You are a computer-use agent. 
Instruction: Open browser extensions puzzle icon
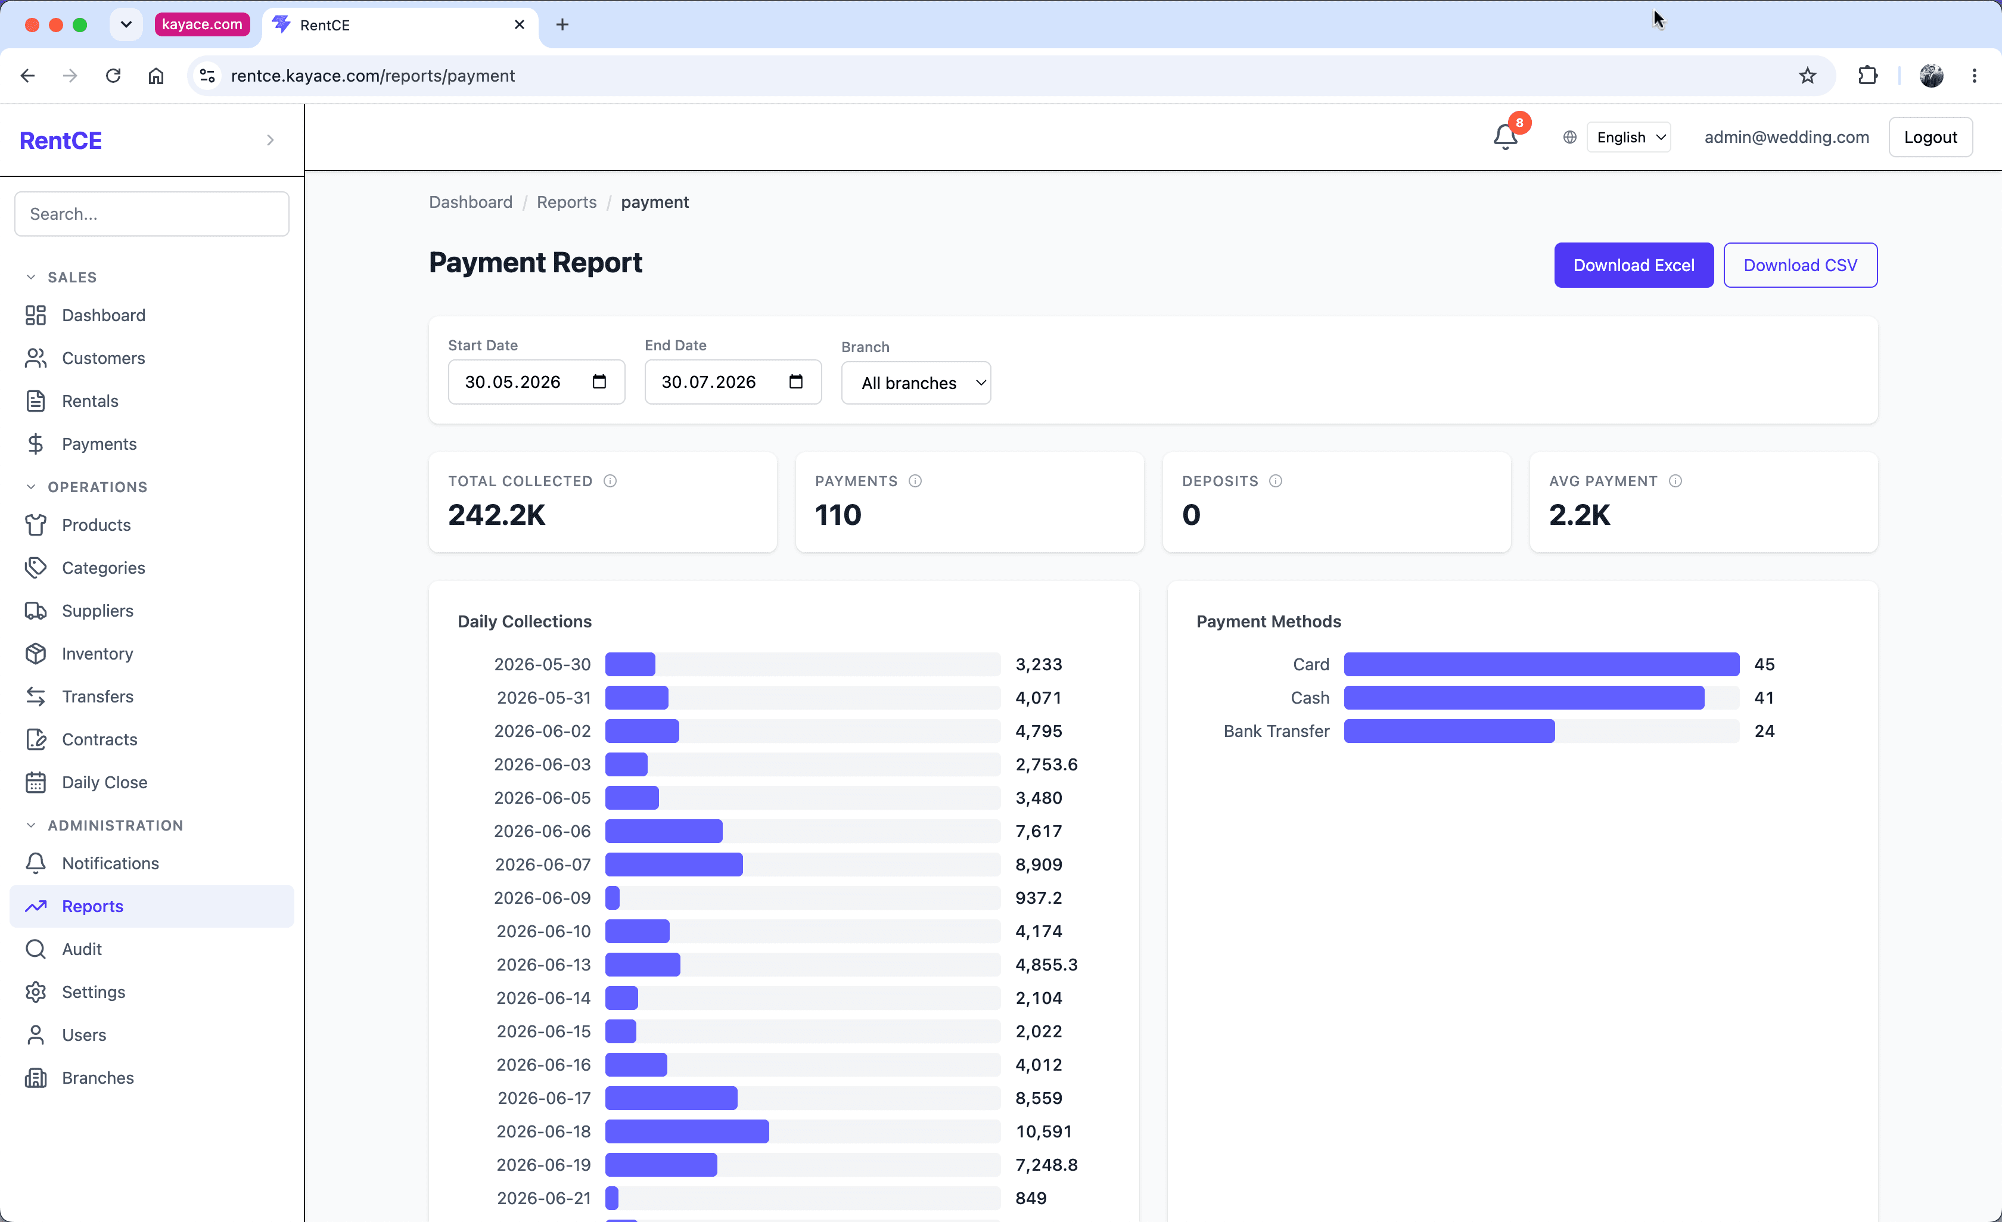point(1867,76)
